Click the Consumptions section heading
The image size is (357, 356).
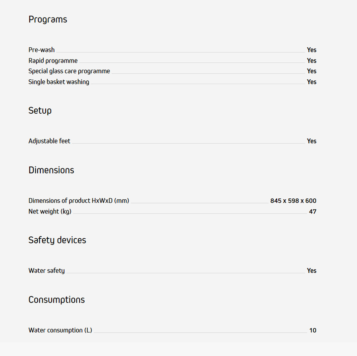point(57,300)
